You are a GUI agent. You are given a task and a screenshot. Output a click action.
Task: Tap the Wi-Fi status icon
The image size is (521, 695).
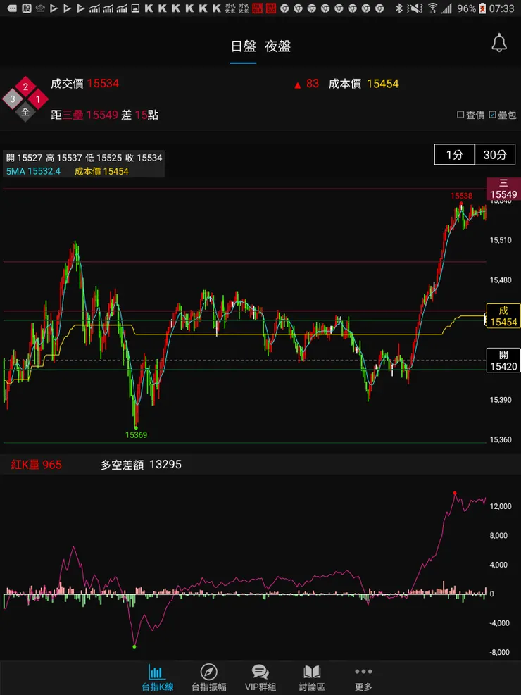coord(433,8)
